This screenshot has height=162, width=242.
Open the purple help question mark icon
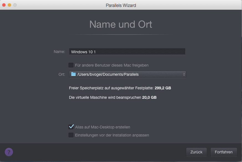point(8,152)
